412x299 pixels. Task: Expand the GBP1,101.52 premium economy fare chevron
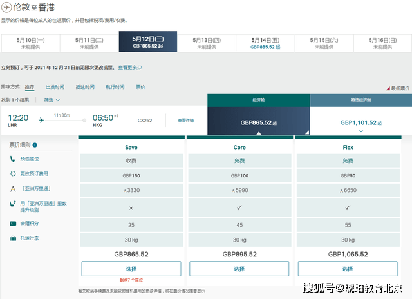[x=361, y=131]
